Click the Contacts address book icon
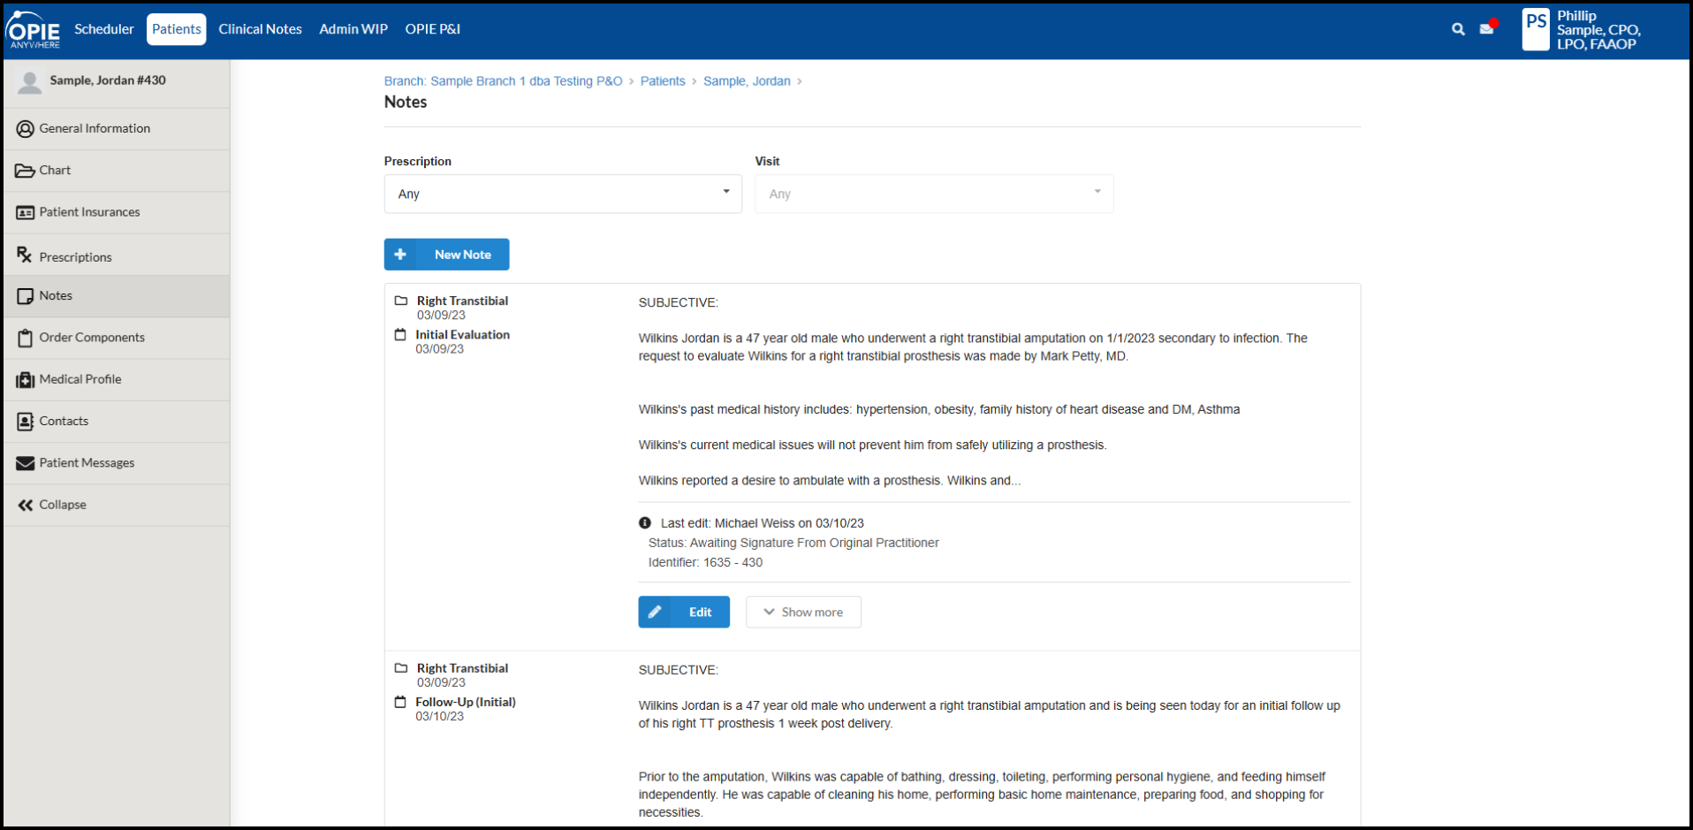Viewport: 1693px width, 830px height. pos(26,422)
